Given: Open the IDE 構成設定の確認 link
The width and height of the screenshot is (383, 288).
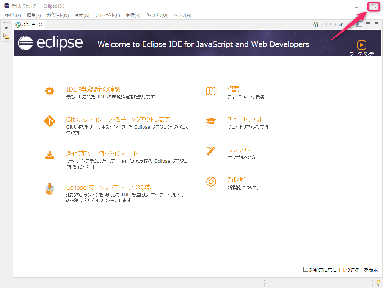Looking at the screenshot, I should 93,89.
